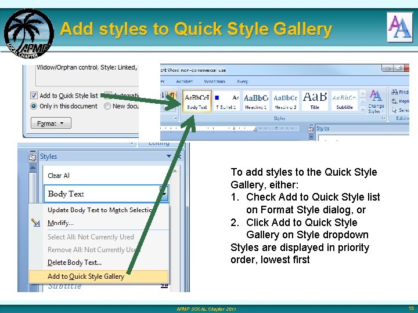Click the footer APMP SOCAL Chapter 2011
The width and height of the screenshot is (418, 313).
(206, 309)
